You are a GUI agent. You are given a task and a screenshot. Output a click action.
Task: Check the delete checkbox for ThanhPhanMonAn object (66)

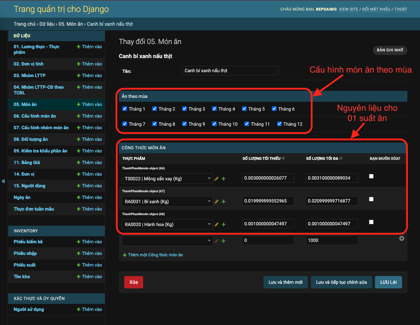click(371, 176)
